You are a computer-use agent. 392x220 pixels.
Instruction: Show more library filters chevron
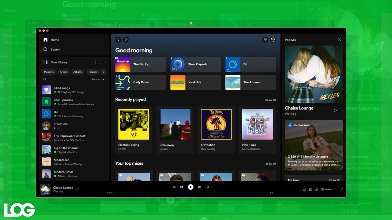tap(103, 72)
